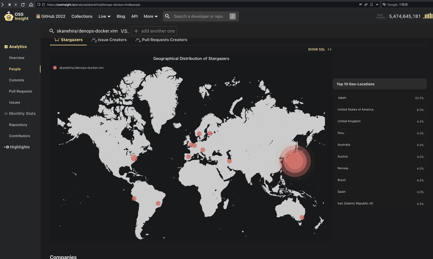The image size is (433, 259).
Task: Reload the page with browser refresh icon
Action: (23, 5)
